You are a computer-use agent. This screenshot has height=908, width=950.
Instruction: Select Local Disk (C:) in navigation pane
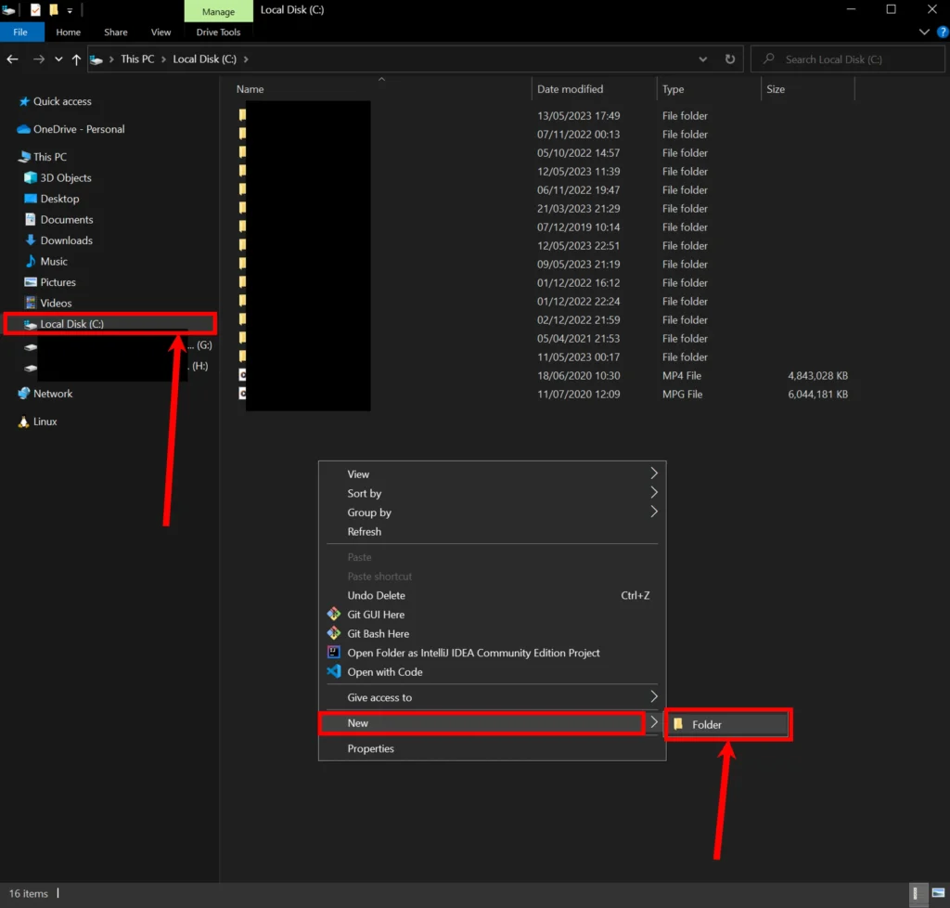coord(71,324)
